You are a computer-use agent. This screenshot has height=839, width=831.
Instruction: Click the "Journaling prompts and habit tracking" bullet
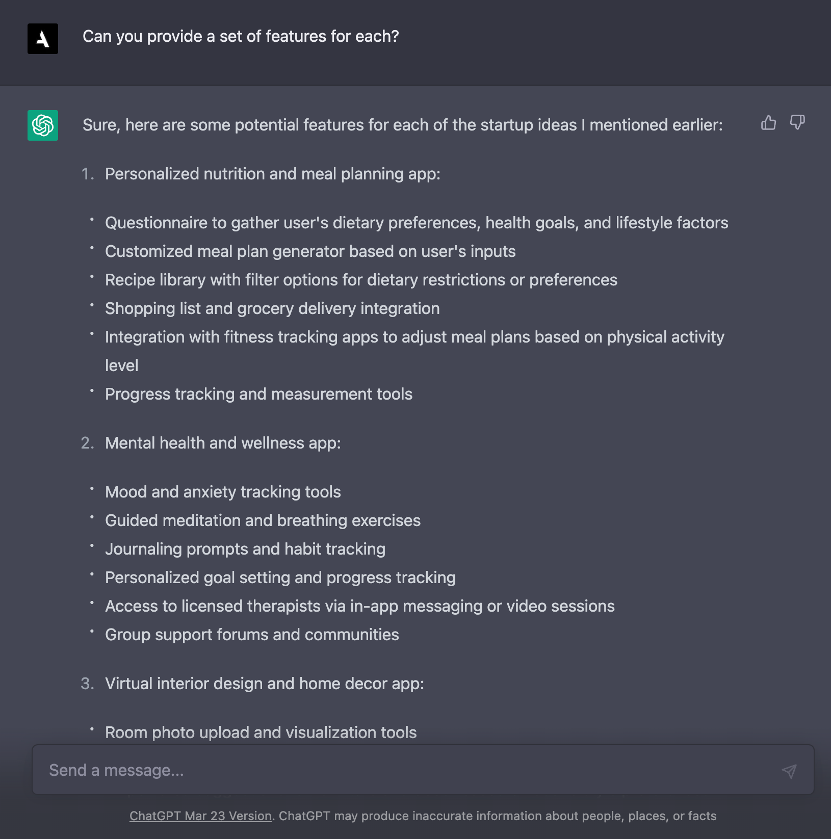point(245,549)
